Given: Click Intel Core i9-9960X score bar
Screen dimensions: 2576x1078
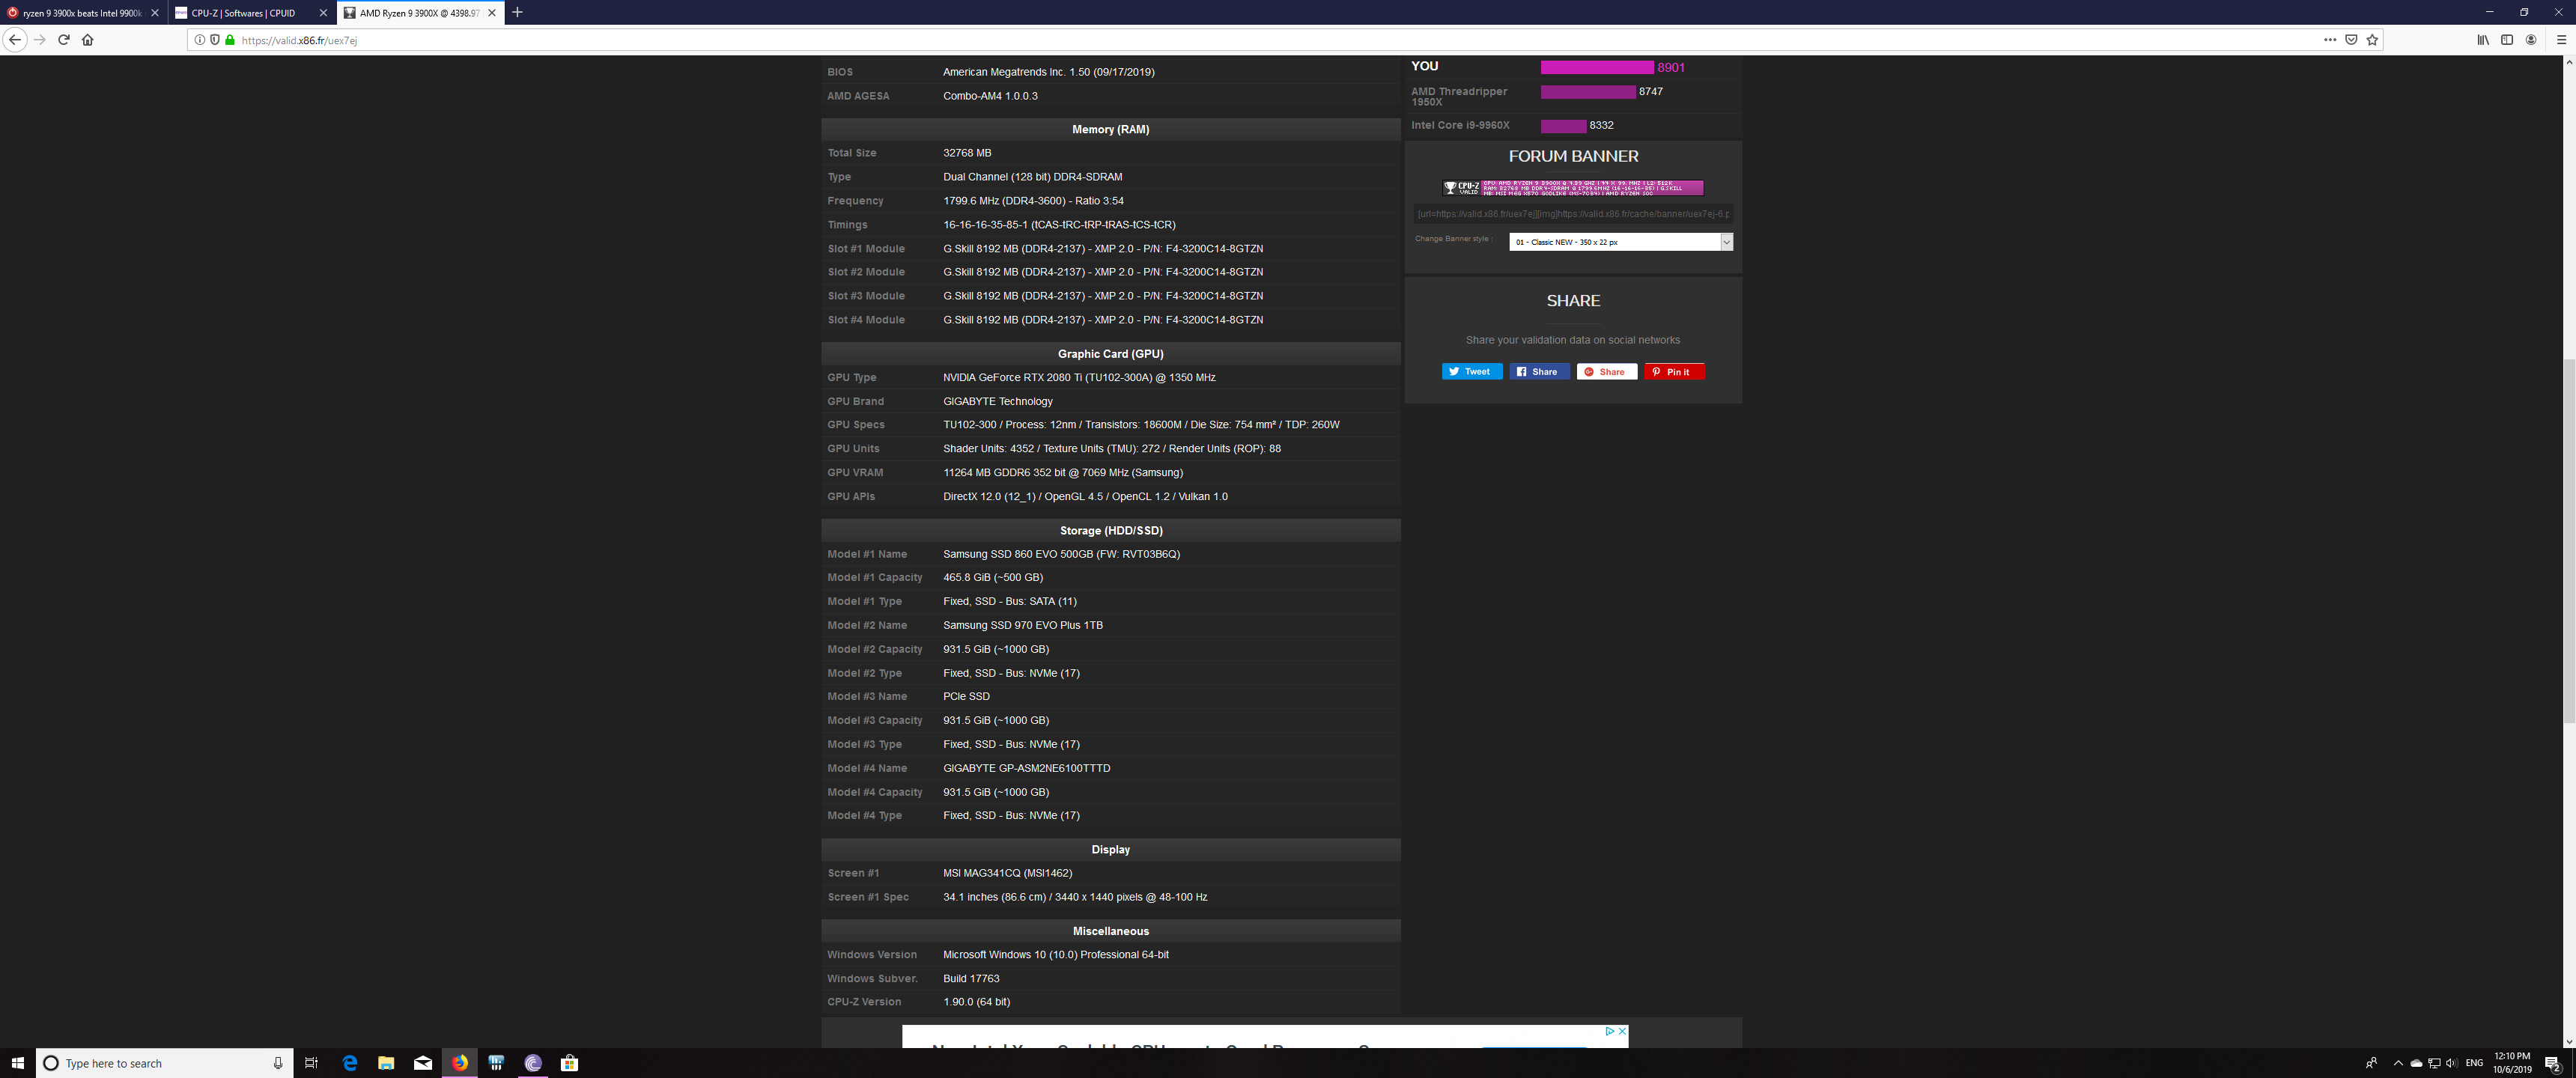Looking at the screenshot, I should pyautogui.click(x=1563, y=126).
